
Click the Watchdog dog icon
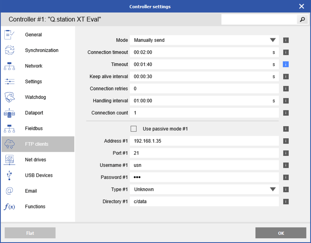click(x=9, y=97)
